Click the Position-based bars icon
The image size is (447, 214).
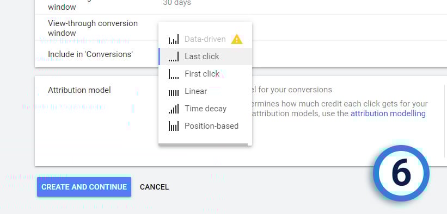point(174,126)
